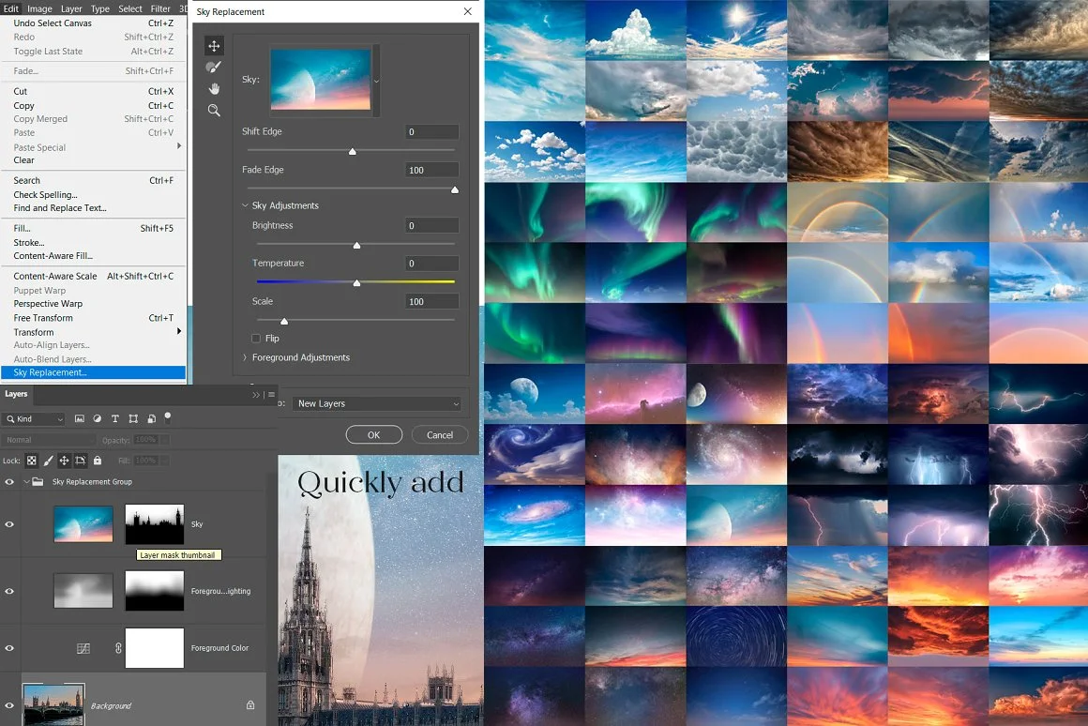Viewport: 1088px width, 726px height.
Task: Select the Hand tool in Sky Replacement
Action: (x=214, y=89)
